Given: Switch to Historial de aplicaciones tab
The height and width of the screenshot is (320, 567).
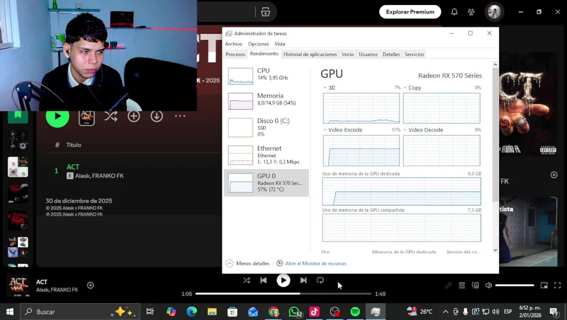Looking at the screenshot, I should coord(310,54).
